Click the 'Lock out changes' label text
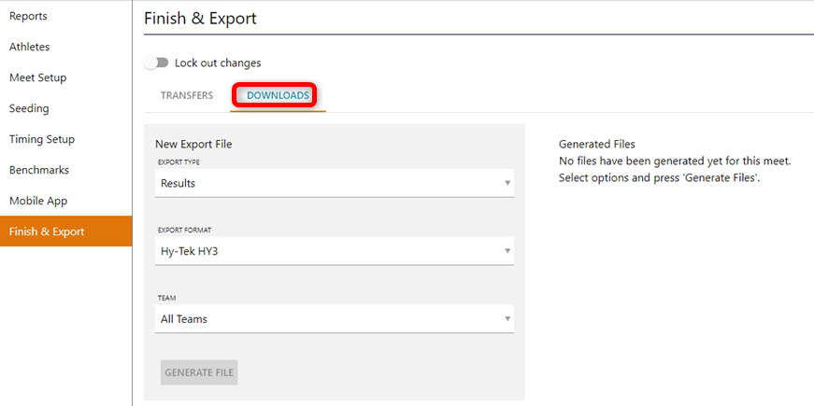The image size is (814, 406). (218, 63)
